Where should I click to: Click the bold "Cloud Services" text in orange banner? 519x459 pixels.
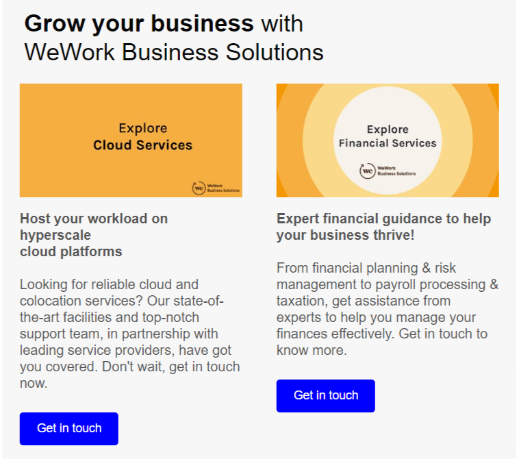tap(142, 145)
